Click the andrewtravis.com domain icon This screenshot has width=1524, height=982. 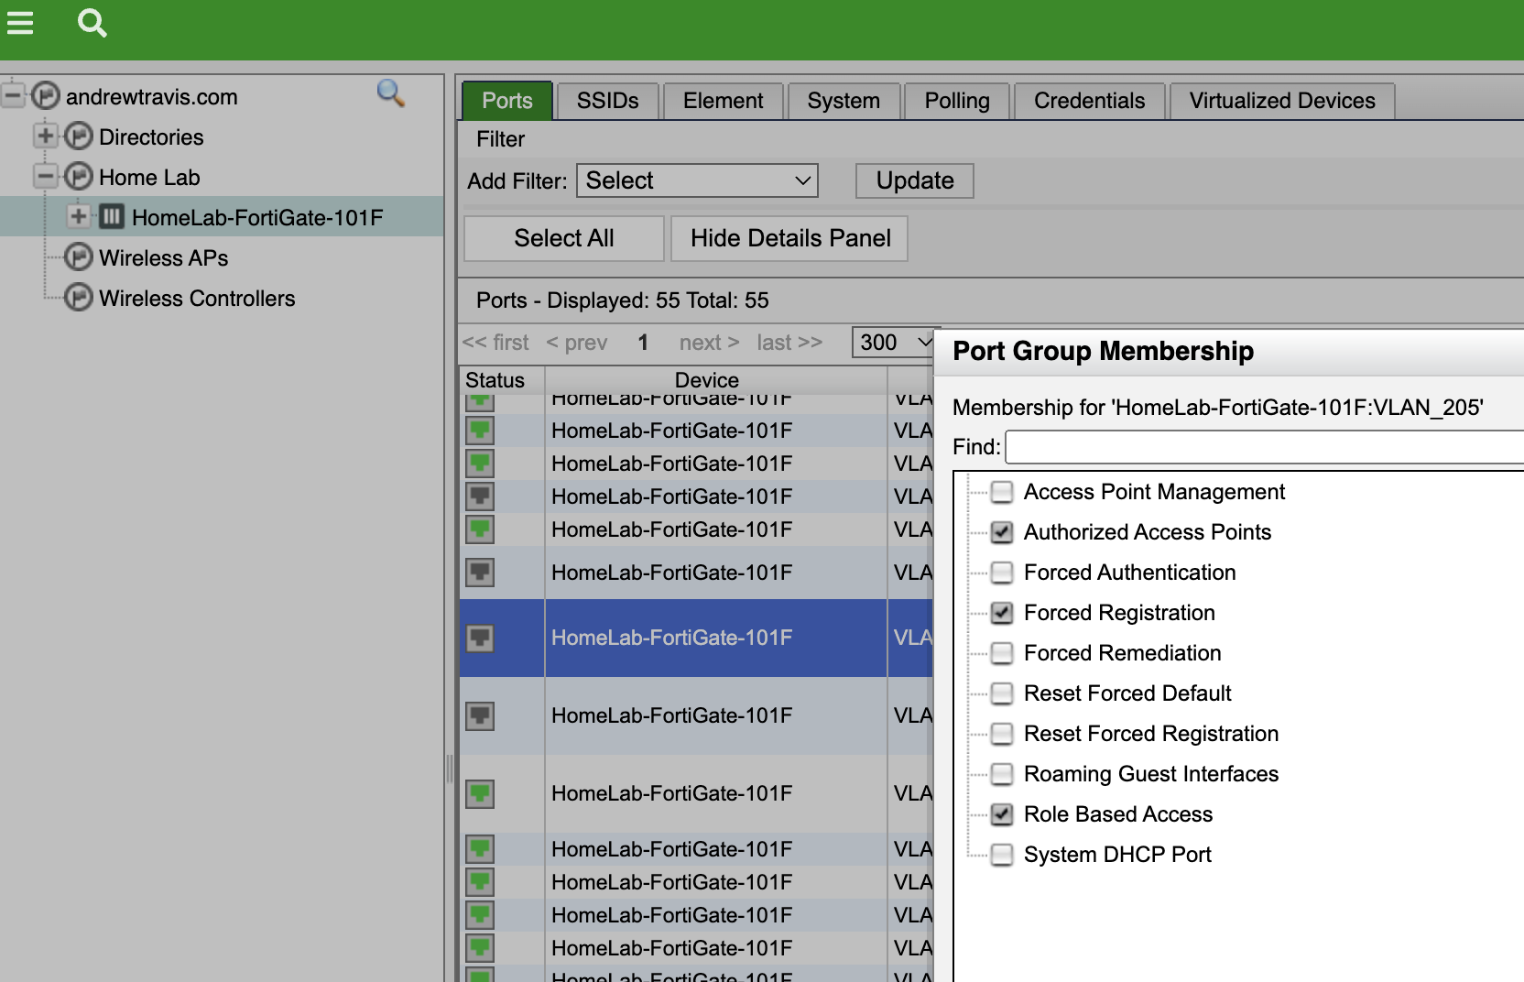(x=46, y=96)
